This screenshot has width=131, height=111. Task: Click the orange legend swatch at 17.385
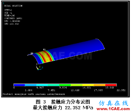click(100, 85)
